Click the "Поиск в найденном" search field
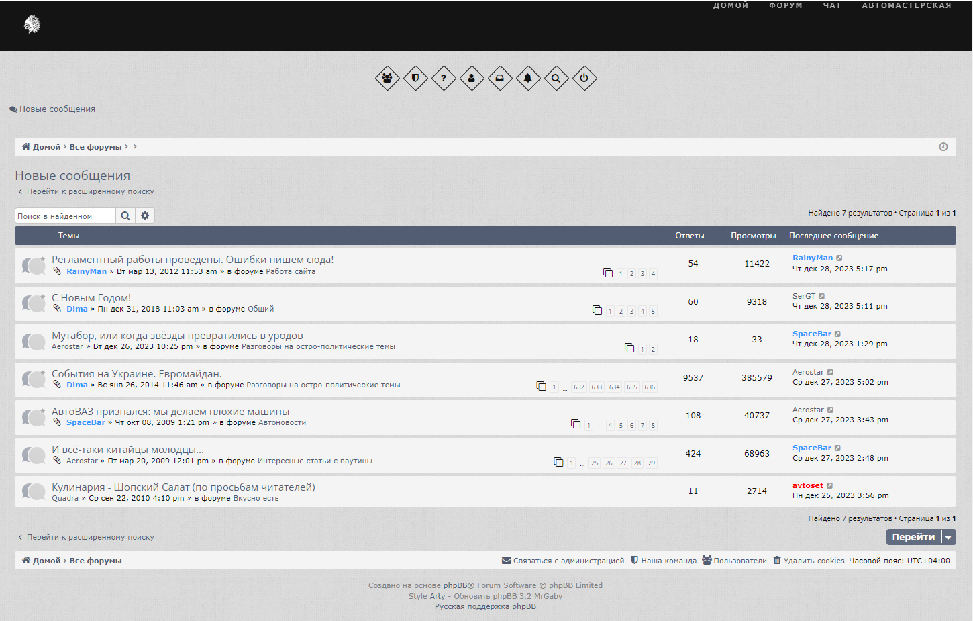 pos(65,216)
